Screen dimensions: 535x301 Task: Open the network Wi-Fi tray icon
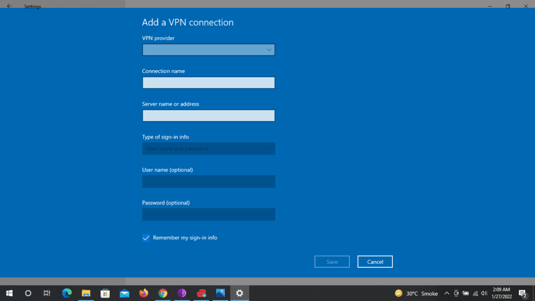tap(475, 294)
